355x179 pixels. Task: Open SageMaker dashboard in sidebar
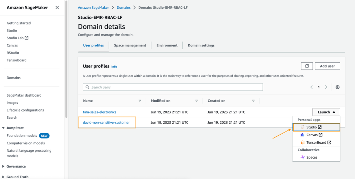pyautogui.click(x=24, y=95)
